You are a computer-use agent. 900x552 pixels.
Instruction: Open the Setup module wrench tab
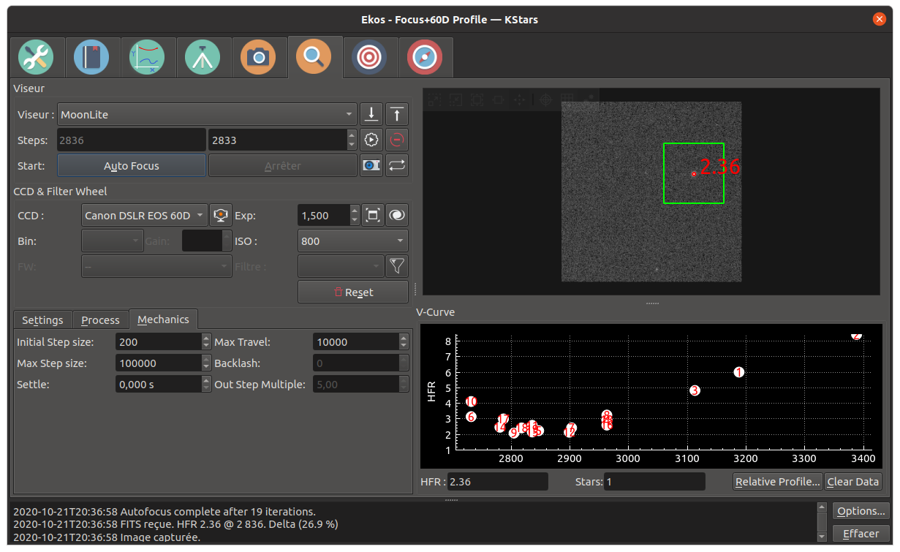[x=36, y=57]
